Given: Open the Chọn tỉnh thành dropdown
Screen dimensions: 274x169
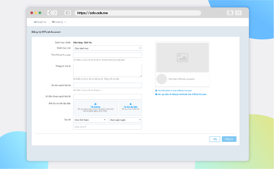Looking at the screenshot, I should pos(90,120).
